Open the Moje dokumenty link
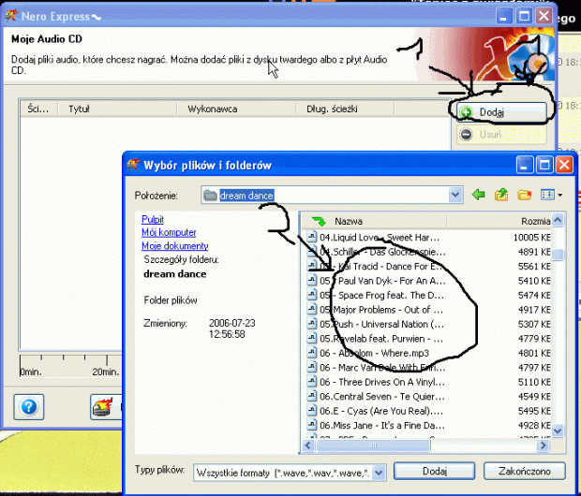 point(174,245)
